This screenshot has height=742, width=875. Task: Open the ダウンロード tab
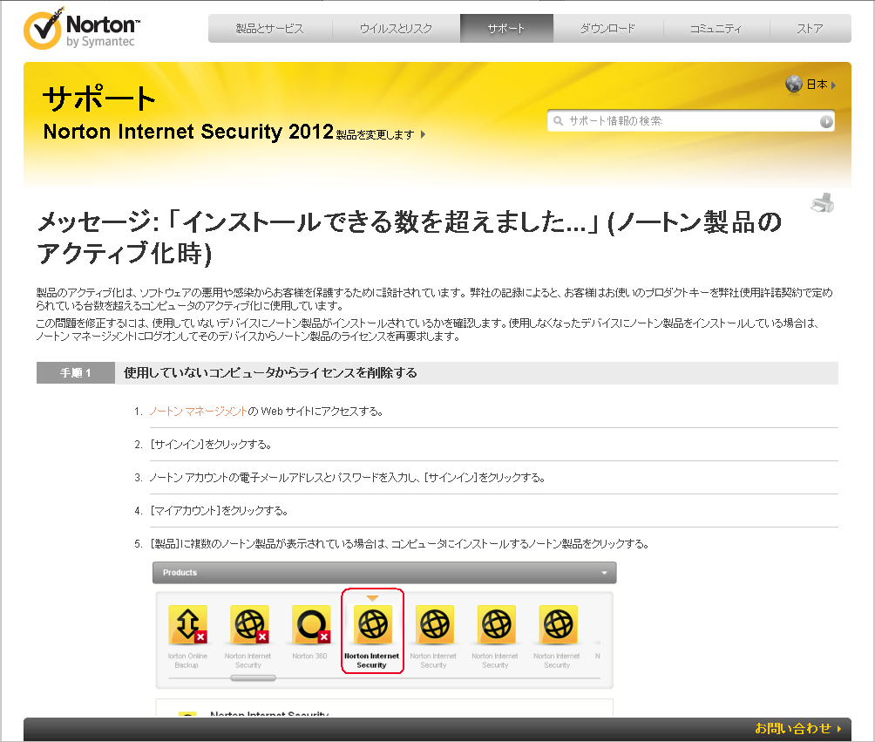607,29
